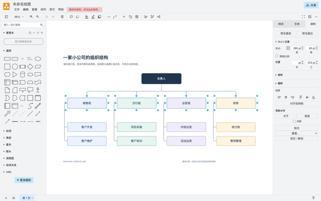
Task: Open the 66% zoom level dropdown
Action: tap(19, 17)
